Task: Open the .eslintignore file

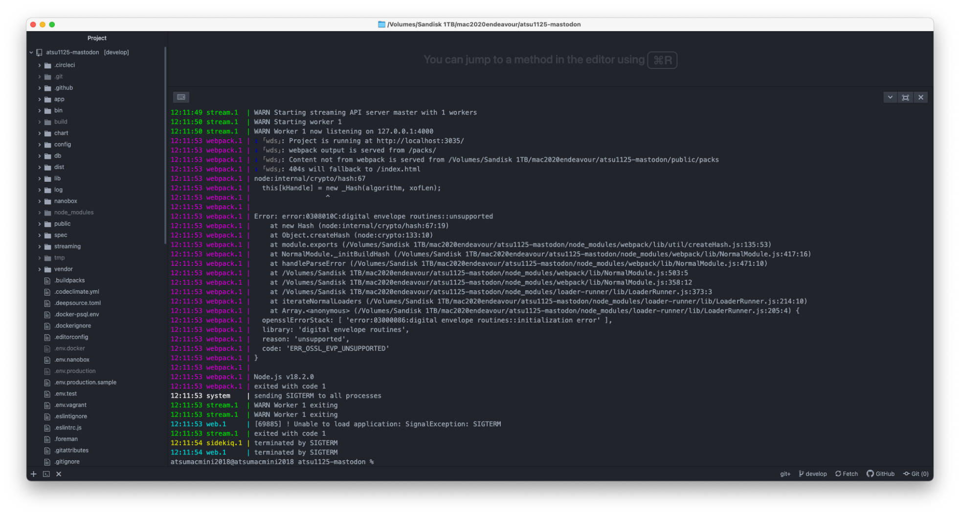Action: pyautogui.click(x=70, y=416)
